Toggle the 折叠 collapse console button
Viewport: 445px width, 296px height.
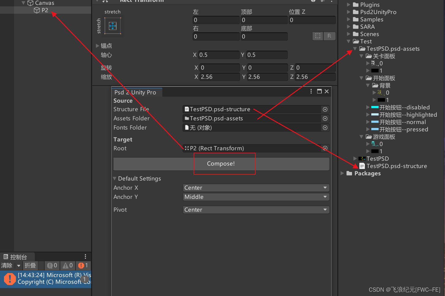click(30, 265)
